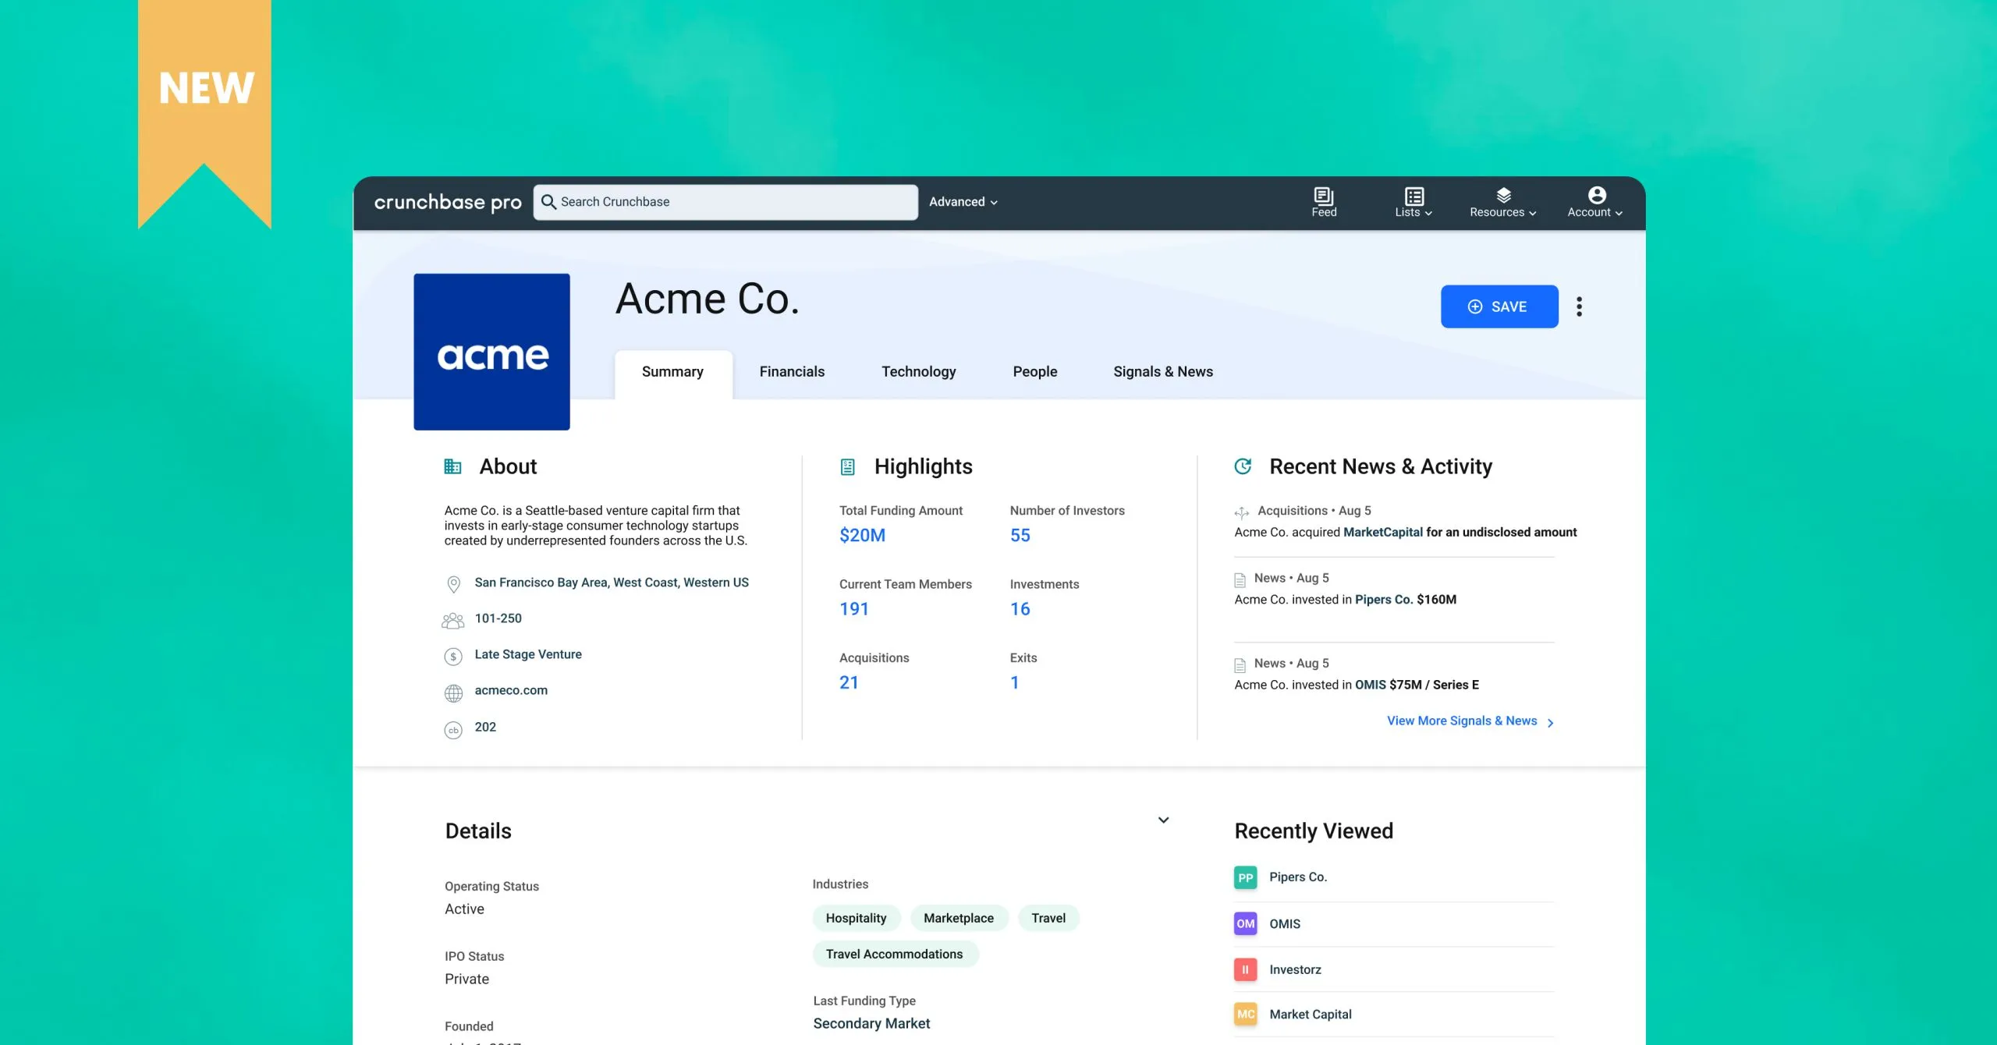Screen dimensions: 1997x1045
Task: Click the Resources layers icon
Action: [x=1503, y=196]
